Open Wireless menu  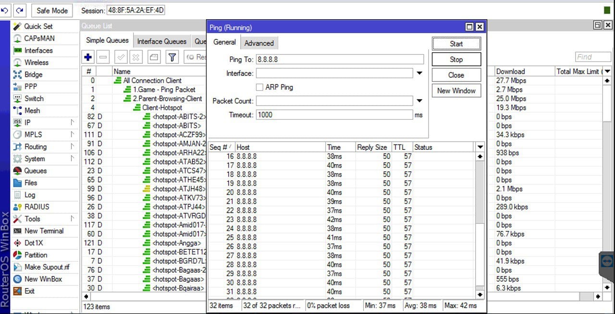click(37, 62)
